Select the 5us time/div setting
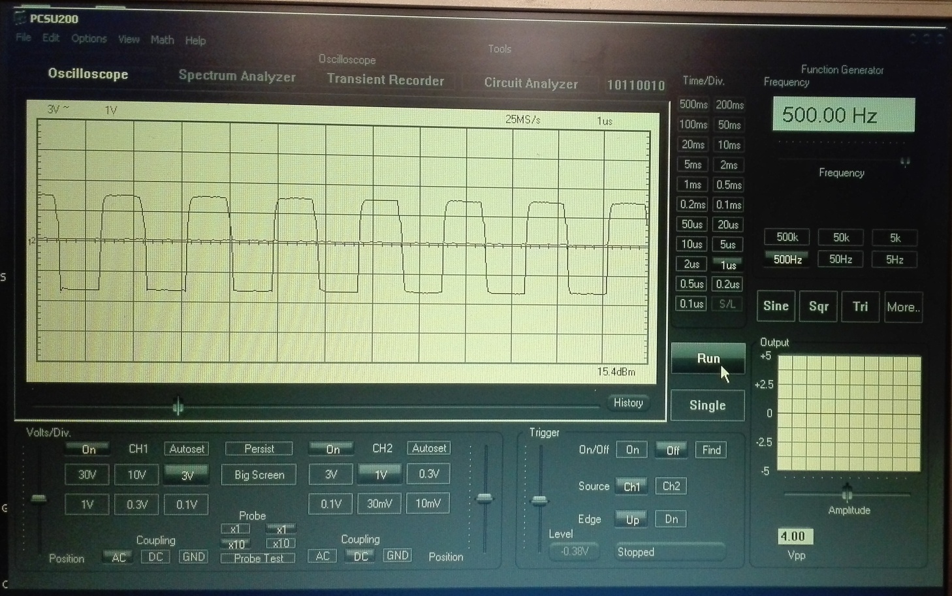The image size is (952, 596). [x=727, y=245]
